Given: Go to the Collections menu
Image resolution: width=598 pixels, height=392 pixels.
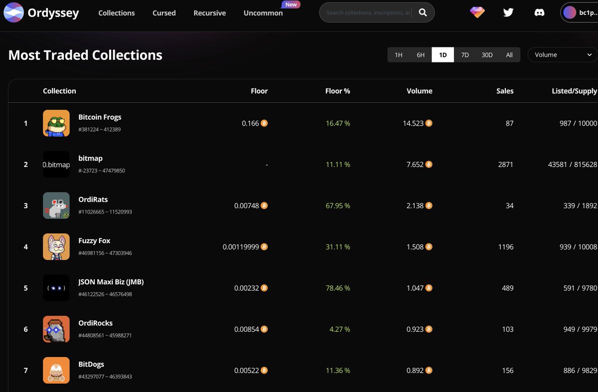Looking at the screenshot, I should click(x=117, y=13).
